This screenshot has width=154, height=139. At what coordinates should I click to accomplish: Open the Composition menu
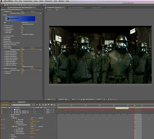point(28,1)
